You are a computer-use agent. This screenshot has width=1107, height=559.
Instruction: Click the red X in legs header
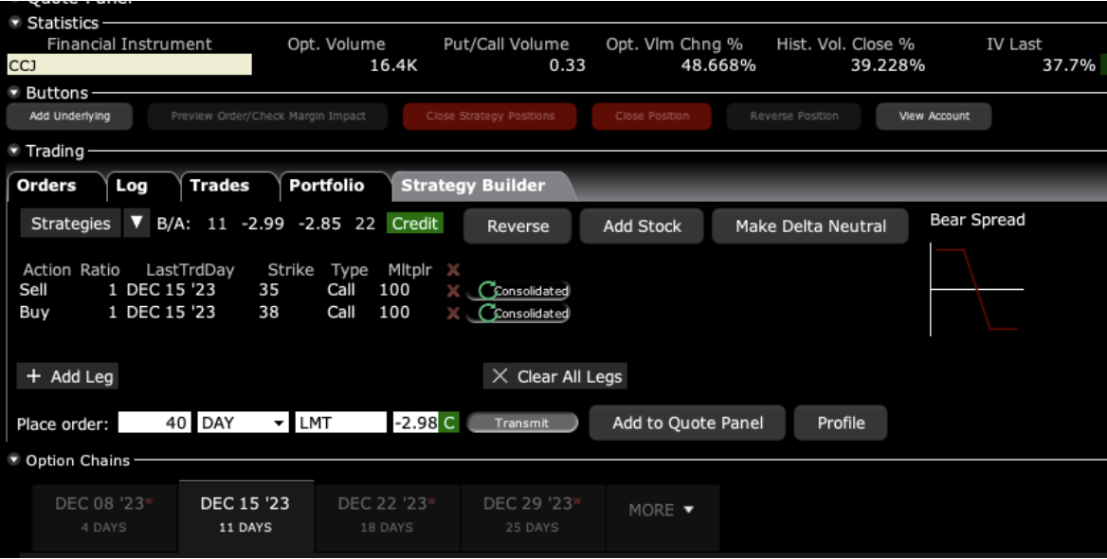coord(453,270)
